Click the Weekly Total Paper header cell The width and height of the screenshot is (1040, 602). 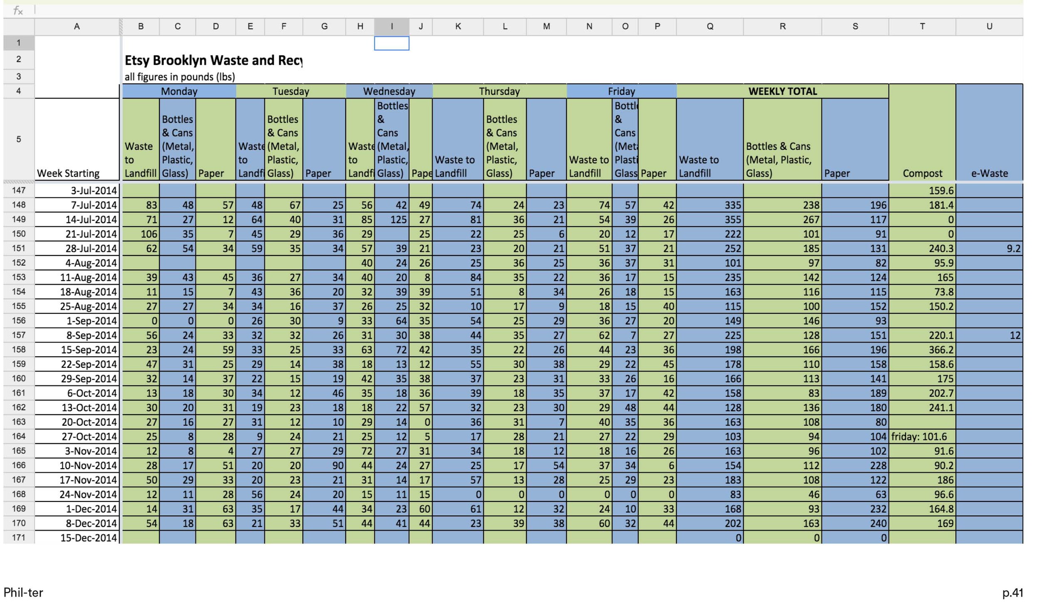coord(855,139)
